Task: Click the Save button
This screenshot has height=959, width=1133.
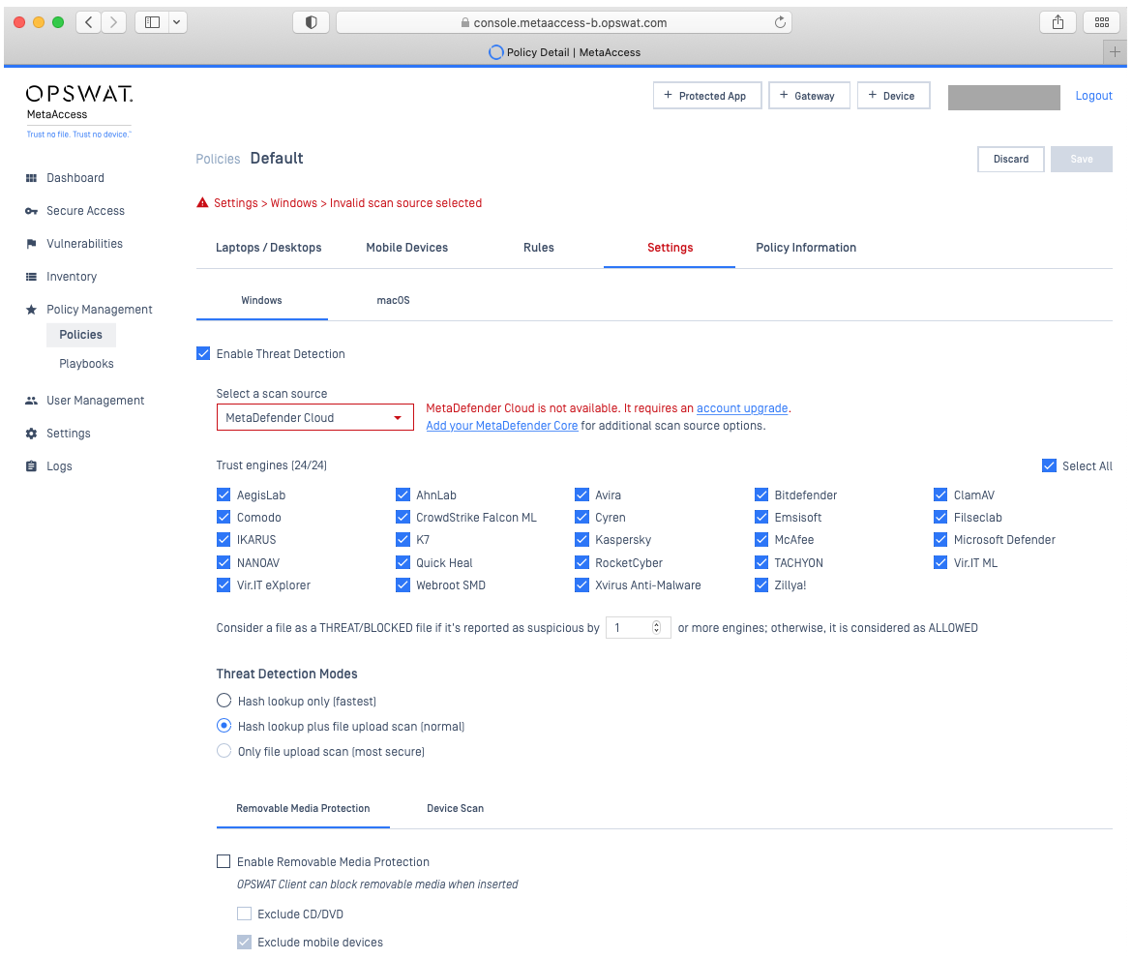Action: pyautogui.click(x=1082, y=159)
